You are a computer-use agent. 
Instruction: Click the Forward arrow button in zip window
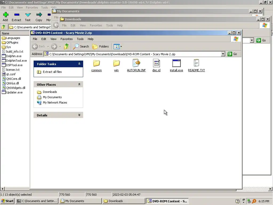tap(54, 46)
